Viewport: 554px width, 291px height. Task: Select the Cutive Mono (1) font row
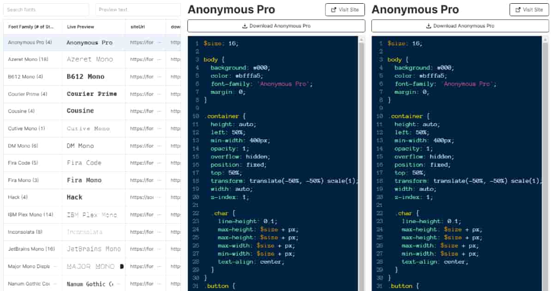(92, 128)
